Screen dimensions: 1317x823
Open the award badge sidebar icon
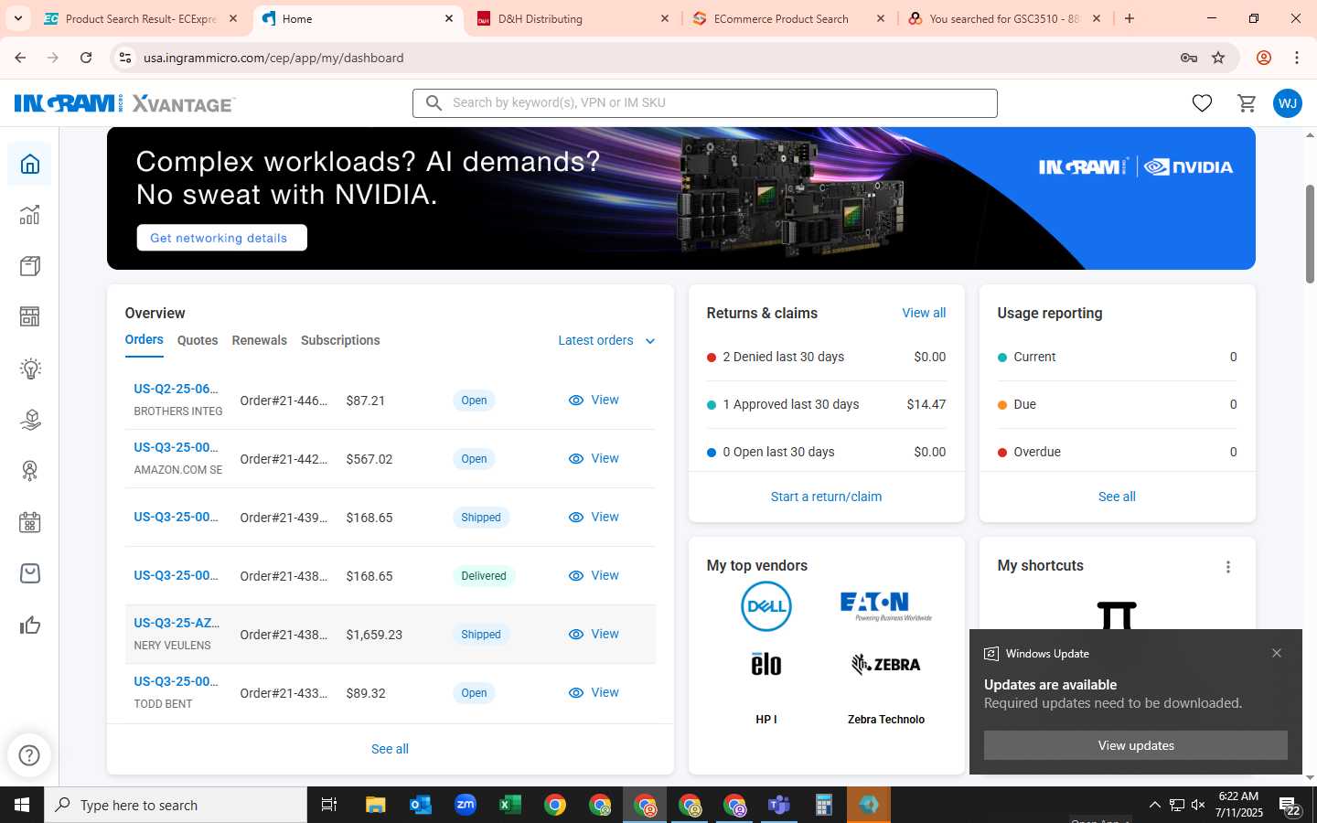click(30, 471)
